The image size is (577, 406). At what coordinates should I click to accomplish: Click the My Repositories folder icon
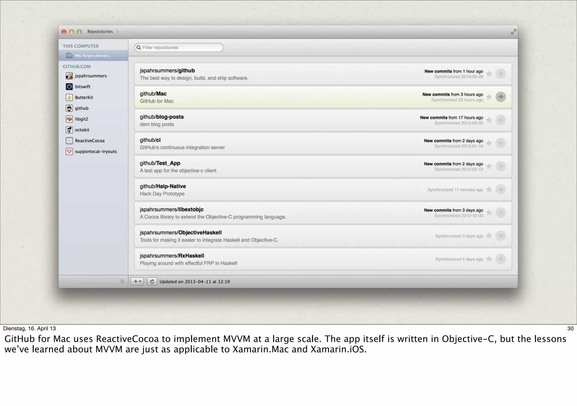69,55
